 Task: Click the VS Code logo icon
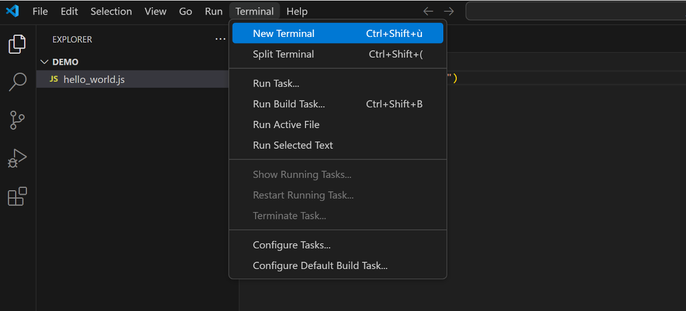[12, 11]
